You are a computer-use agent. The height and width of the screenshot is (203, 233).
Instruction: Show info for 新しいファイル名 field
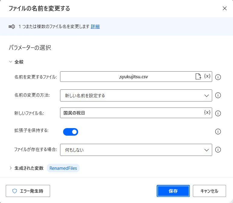point(218,113)
